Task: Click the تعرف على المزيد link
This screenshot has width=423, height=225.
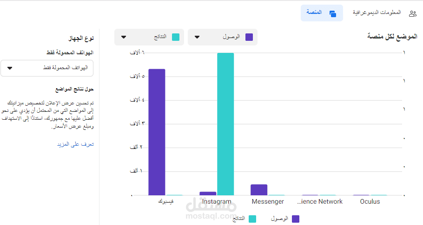Action: point(75,144)
